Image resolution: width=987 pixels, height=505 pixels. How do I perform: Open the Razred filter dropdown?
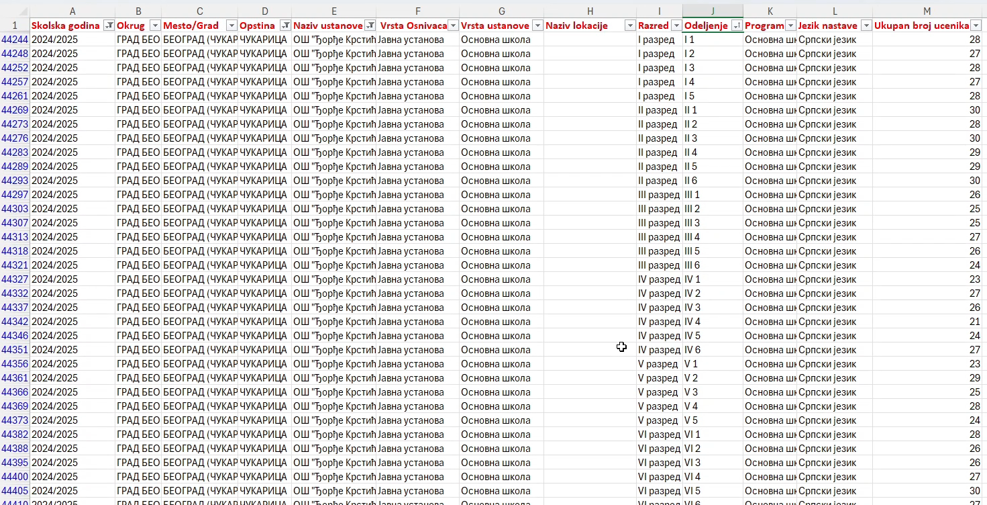coord(676,26)
